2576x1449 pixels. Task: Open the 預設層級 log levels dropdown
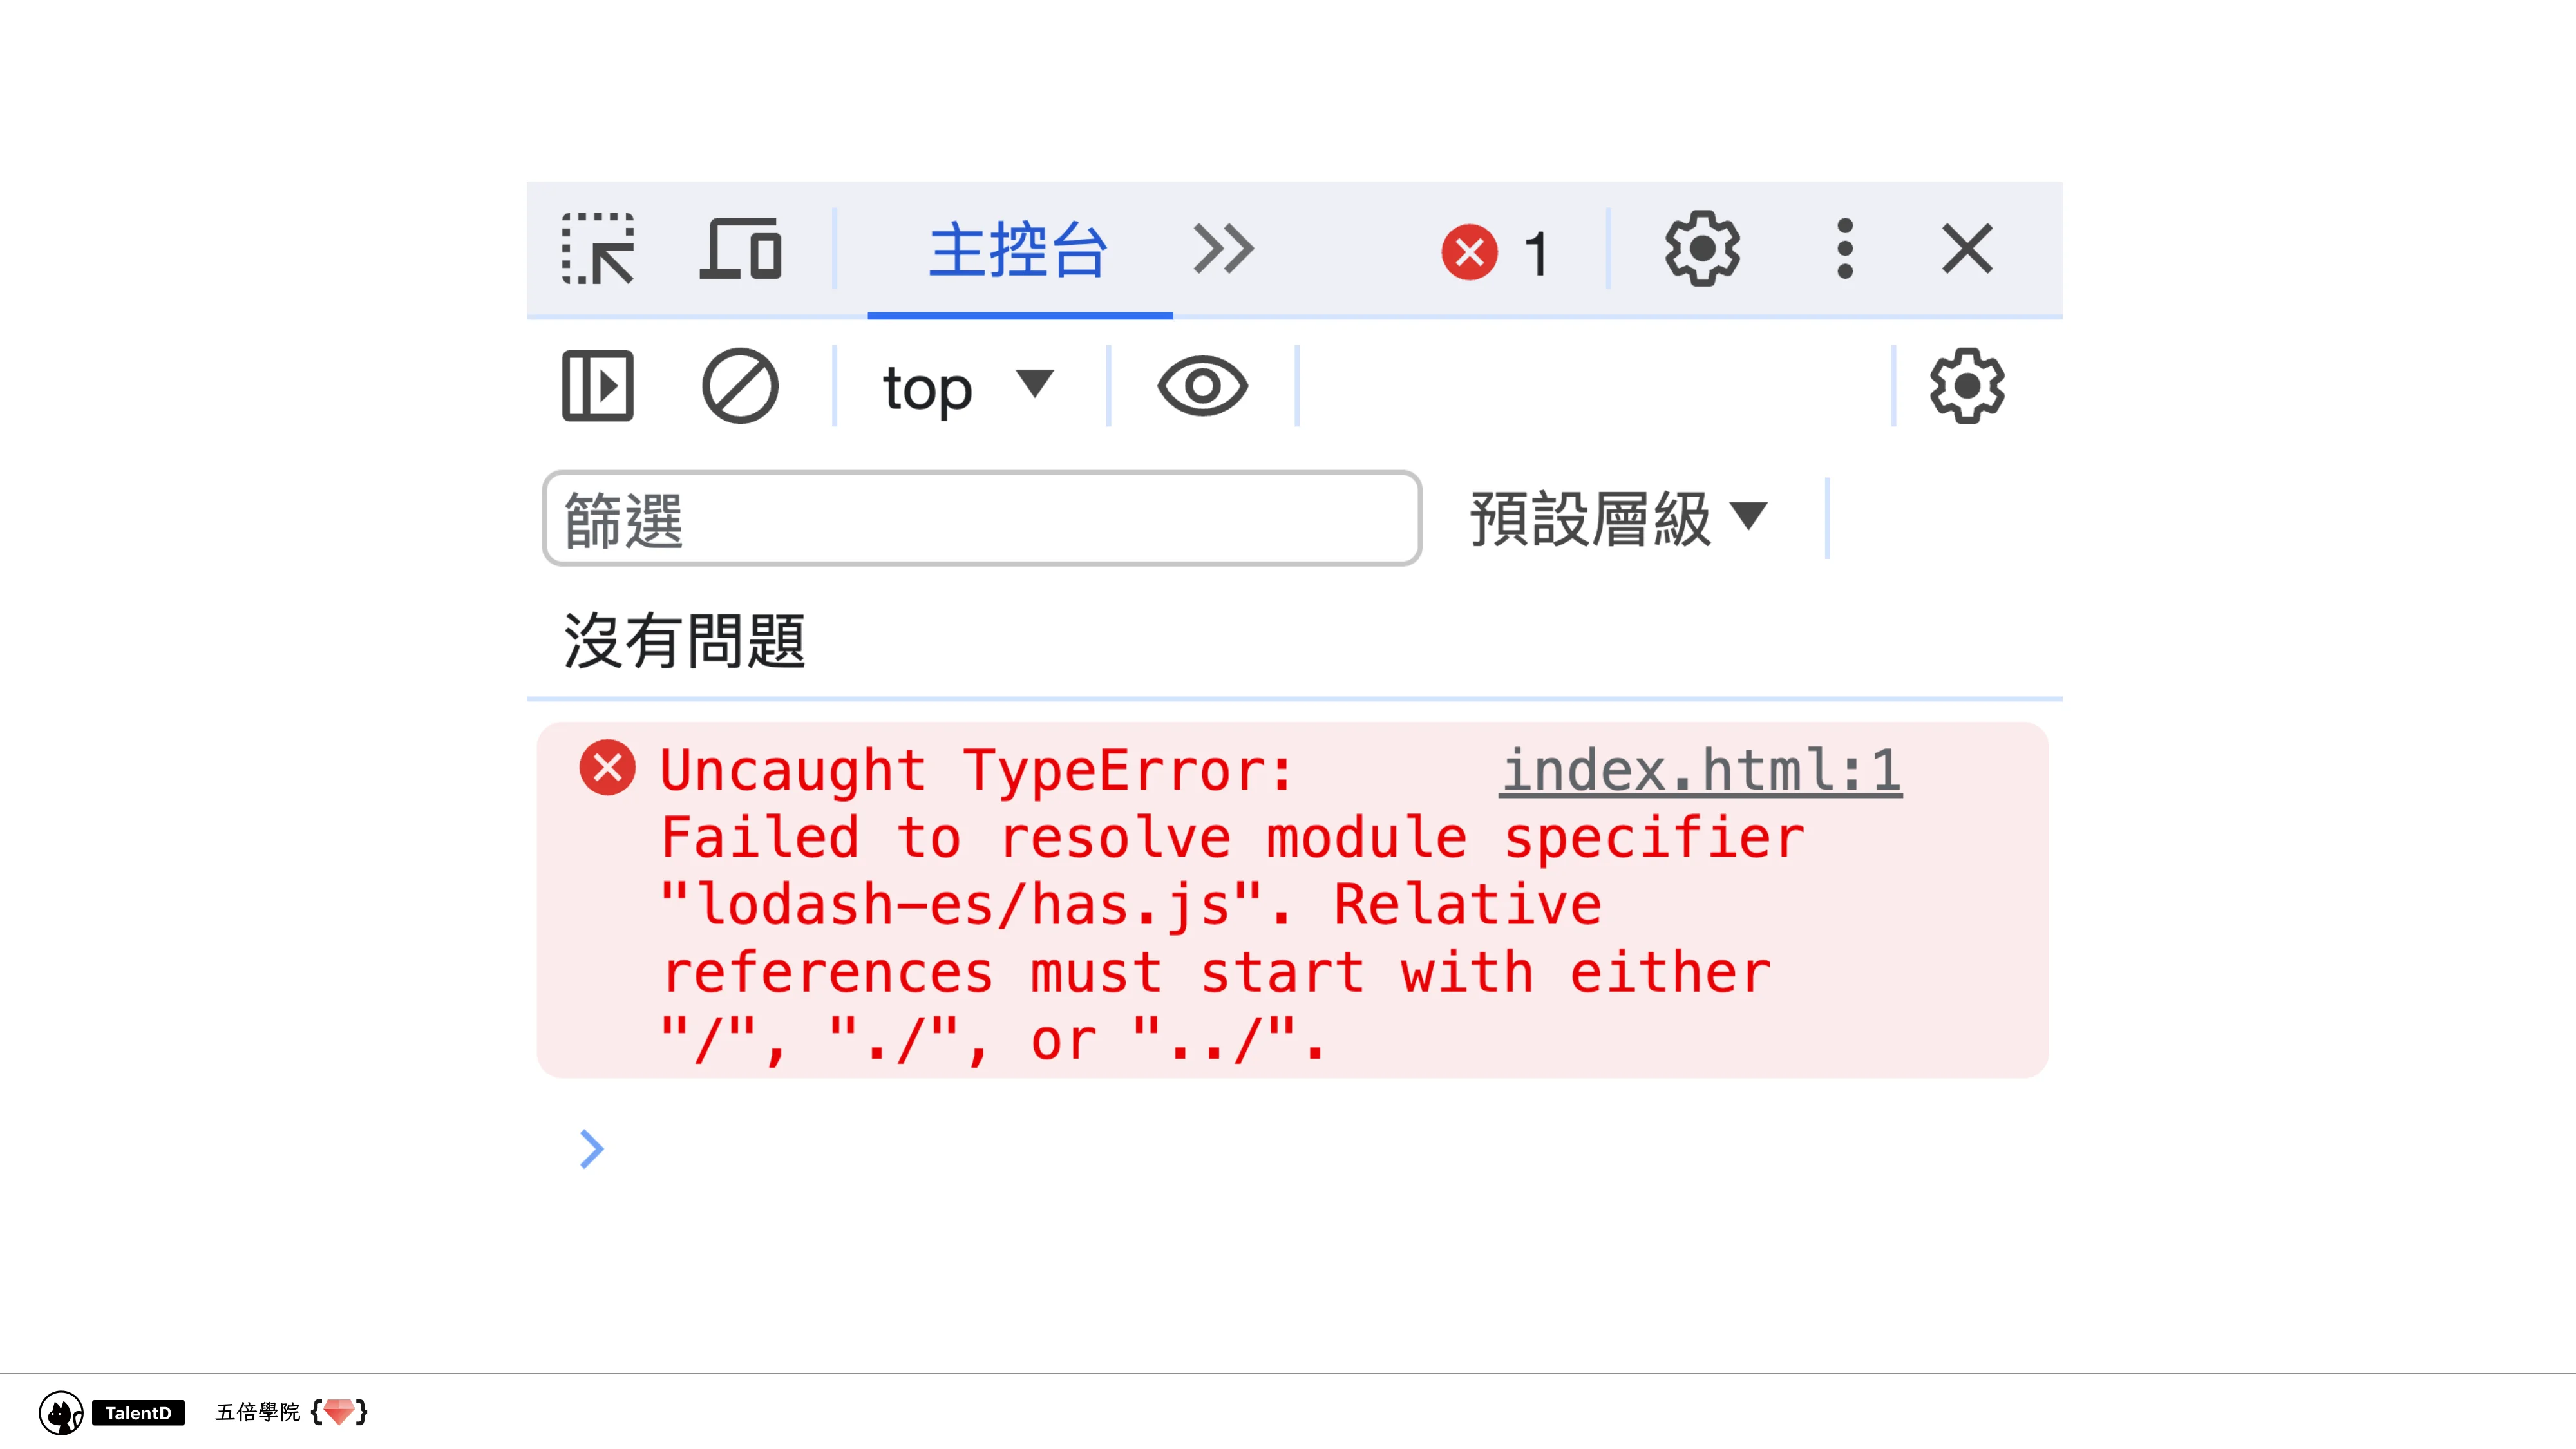coord(1618,519)
